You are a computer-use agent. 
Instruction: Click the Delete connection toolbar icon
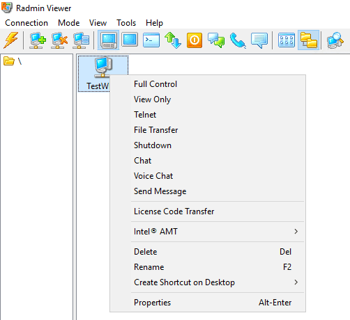[x=59, y=40]
